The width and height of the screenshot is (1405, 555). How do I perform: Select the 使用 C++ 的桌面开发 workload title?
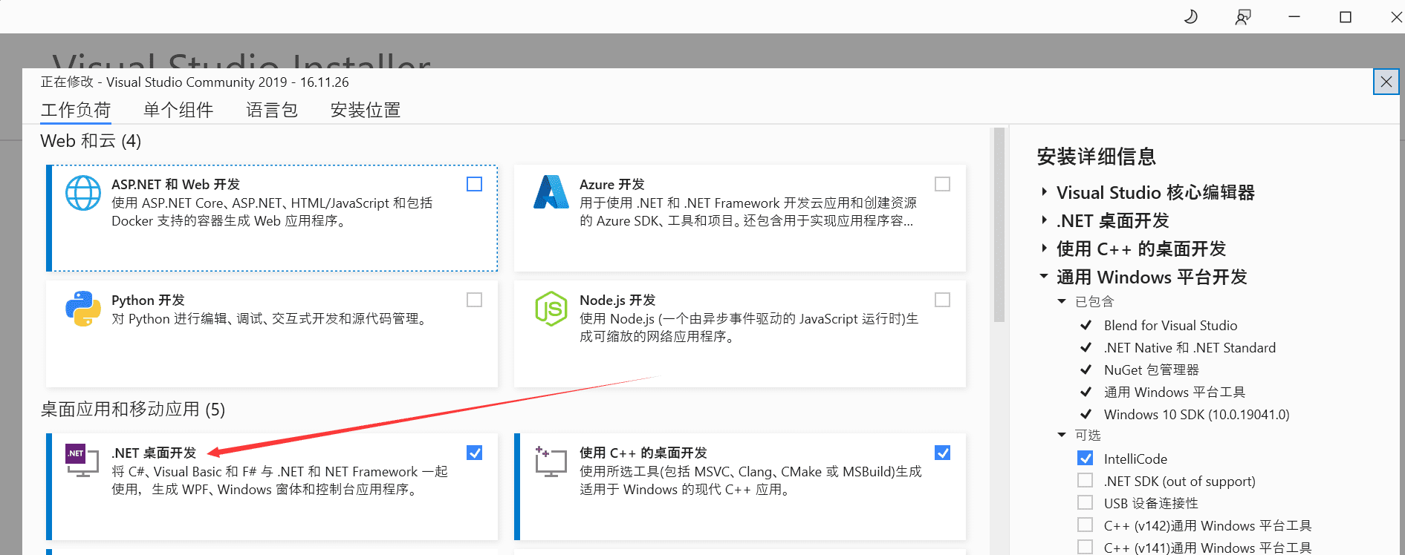tap(643, 453)
